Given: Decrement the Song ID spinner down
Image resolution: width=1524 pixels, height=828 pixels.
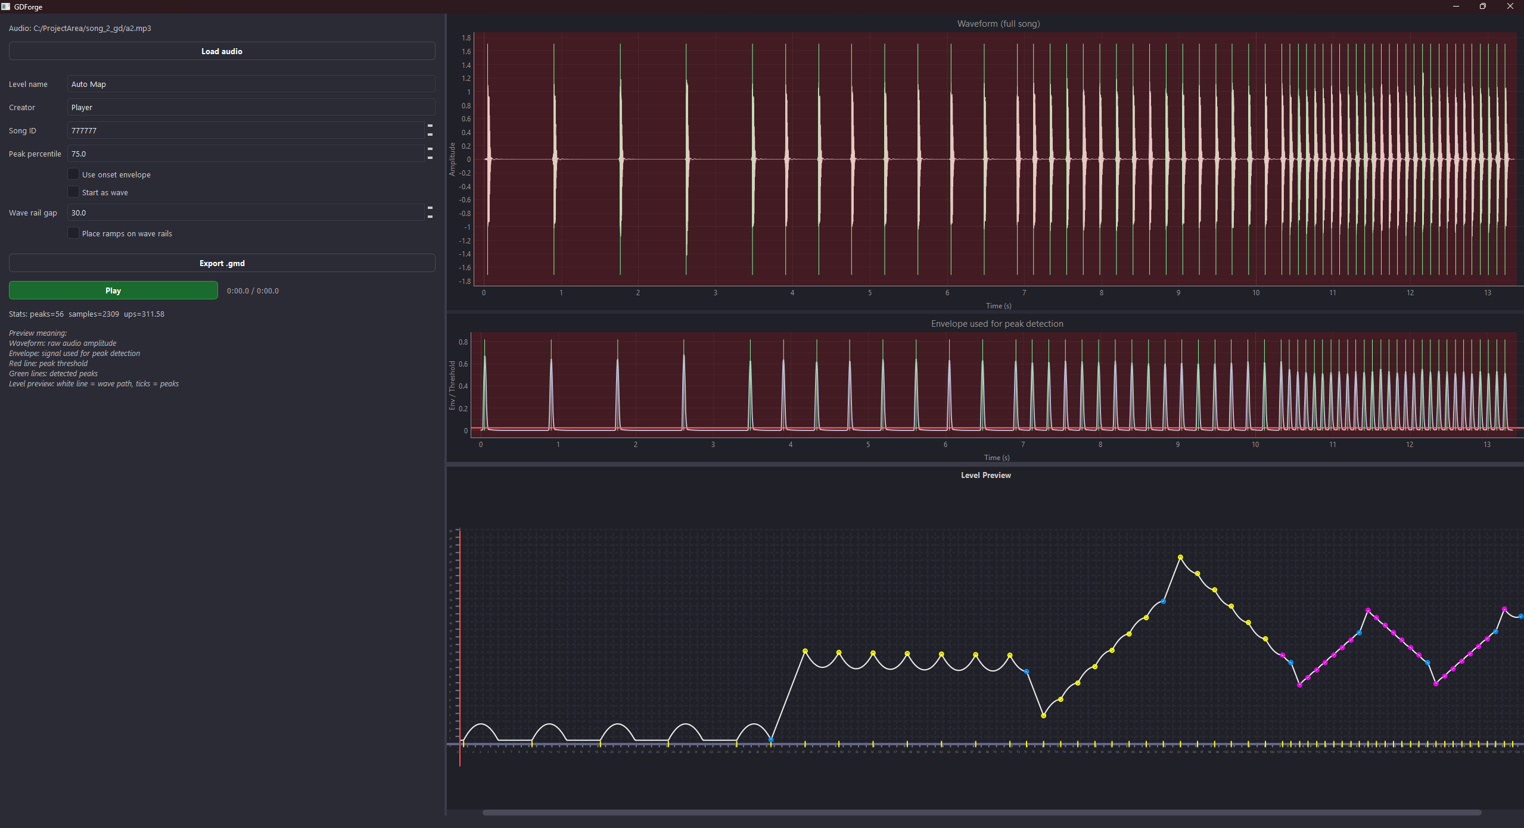Looking at the screenshot, I should pyautogui.click(x=430, y=135).
